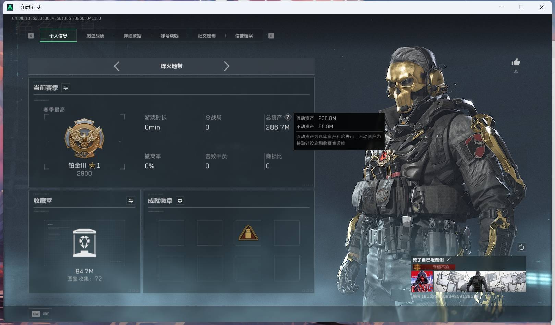The image size is (555, 325).
Task: Click the 流动资产: 230.8M tooltip line
Action: pos(316,118)
